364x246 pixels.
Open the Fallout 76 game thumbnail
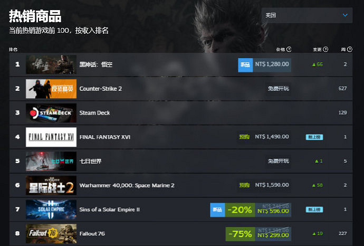[51, 234]
